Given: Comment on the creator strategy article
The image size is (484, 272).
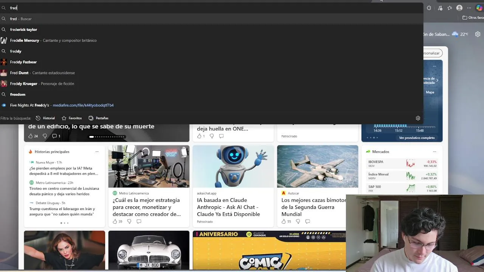Looking at the screenshot, I should 139,221.
